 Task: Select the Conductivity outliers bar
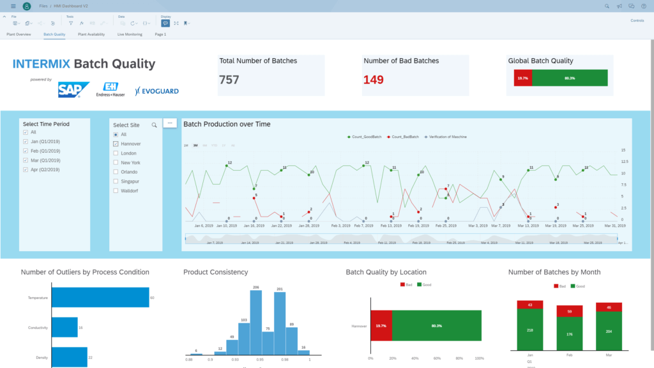coord(65,328)
